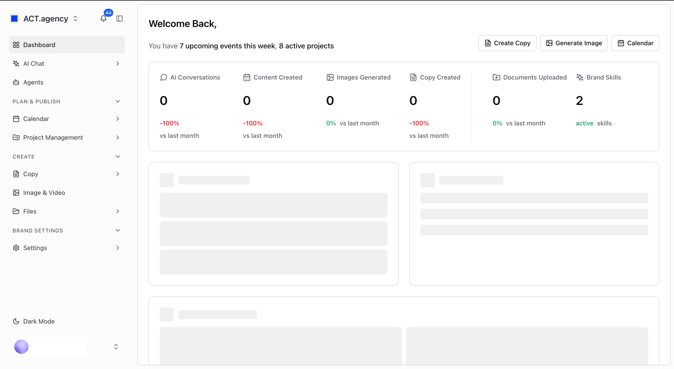The image size is (674, 369).
Task: Click the Generate Image button
Action: coord(574,43)
